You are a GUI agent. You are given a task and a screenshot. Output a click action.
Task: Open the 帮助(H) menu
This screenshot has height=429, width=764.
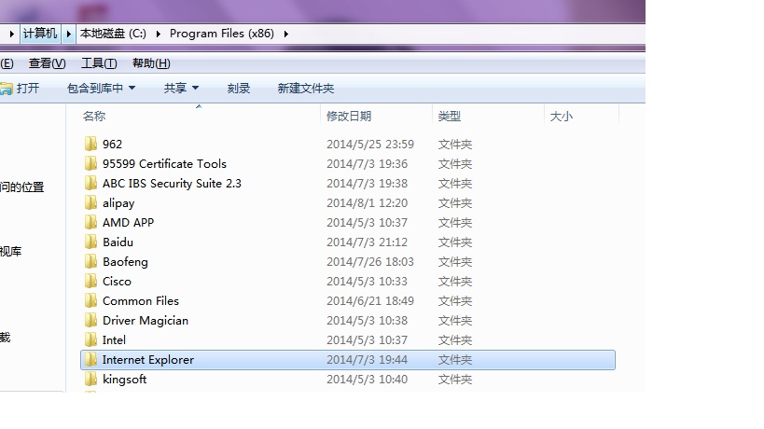(x=151, y=63)
